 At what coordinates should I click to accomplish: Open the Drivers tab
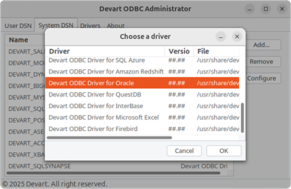90,26
